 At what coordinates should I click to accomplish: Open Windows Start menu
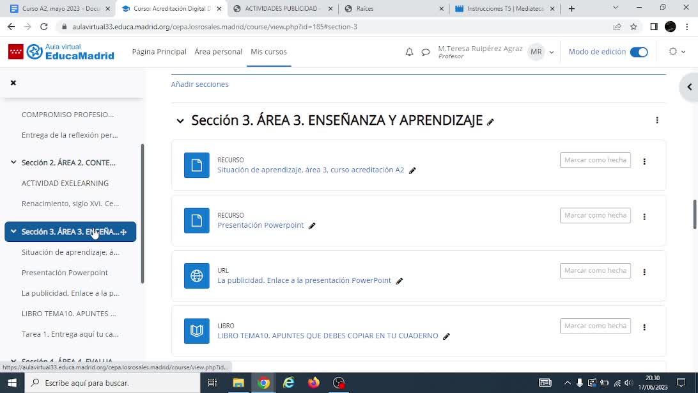click(12, 383)
